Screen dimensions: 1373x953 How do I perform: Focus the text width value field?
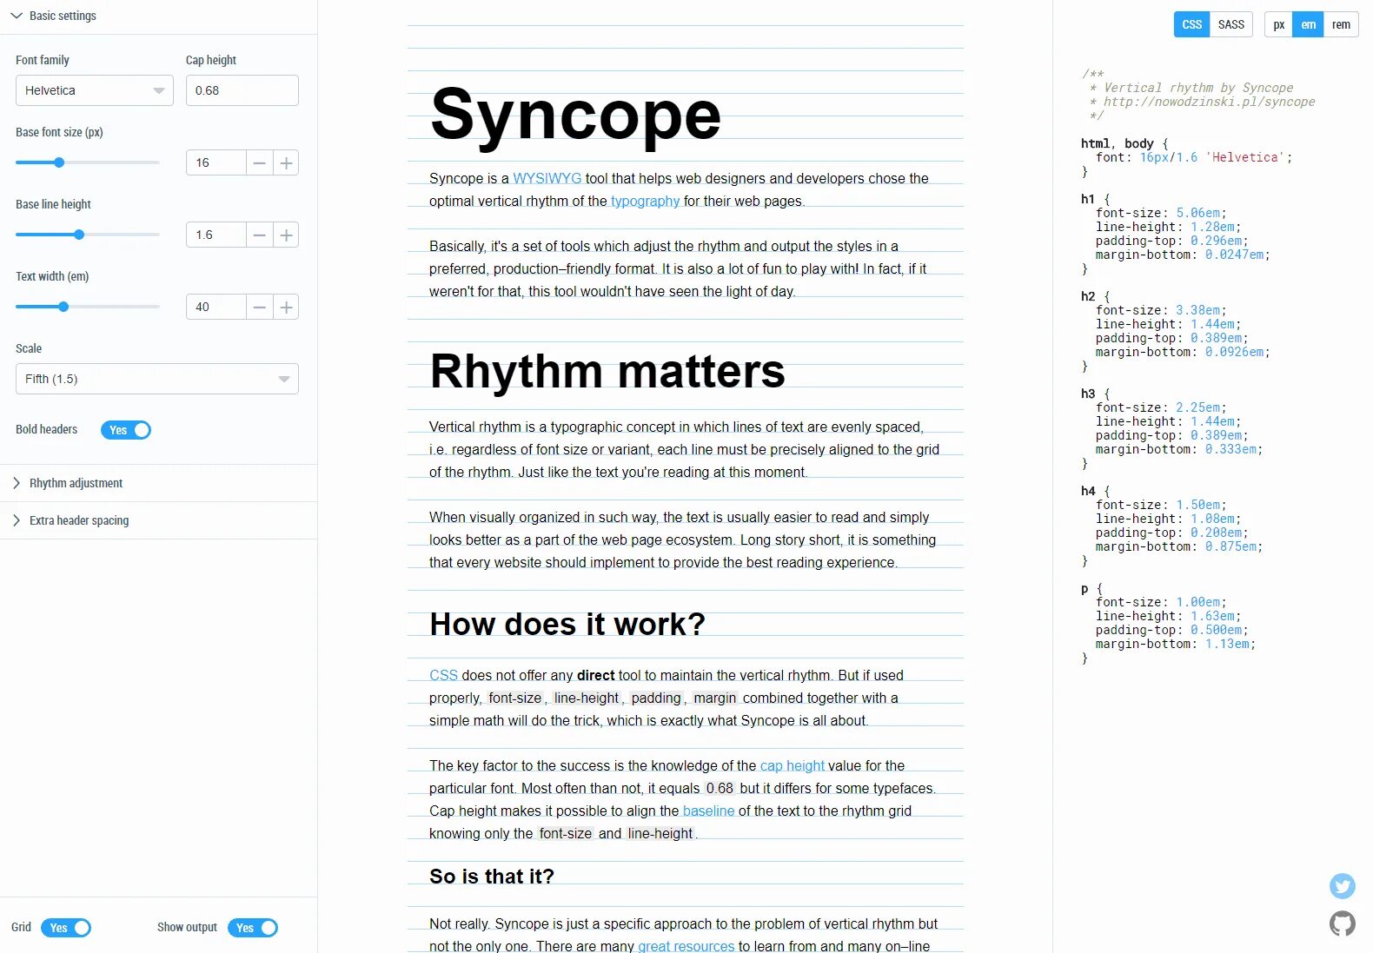216,308
